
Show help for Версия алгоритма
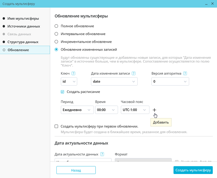[x=185, y=73]
